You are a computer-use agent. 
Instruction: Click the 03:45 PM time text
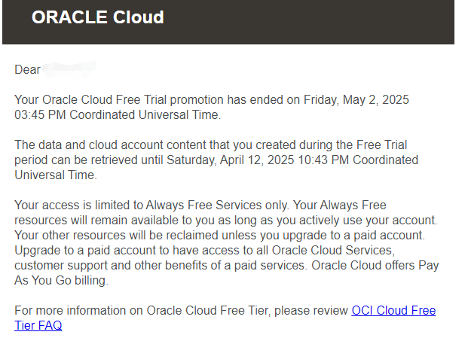tap(40, 114)
